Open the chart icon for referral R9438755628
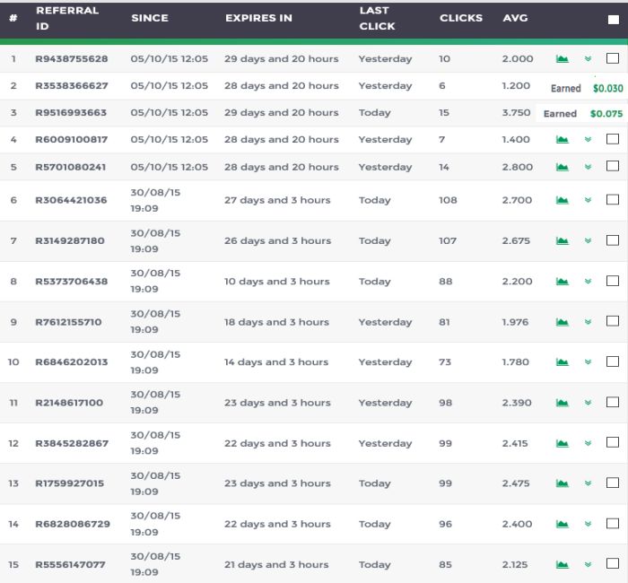Image resolution: width=628 pixels, height=583 pixels. tap(562, 59)
